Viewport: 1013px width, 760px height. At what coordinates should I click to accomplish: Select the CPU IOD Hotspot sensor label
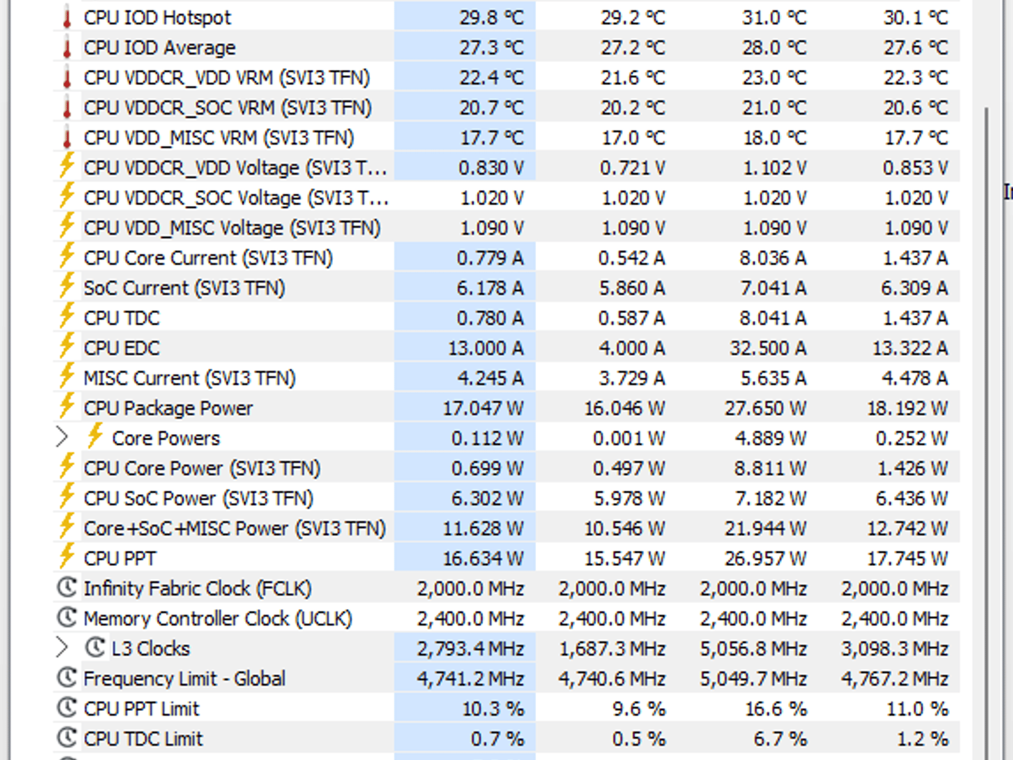[x=157, y=18]
